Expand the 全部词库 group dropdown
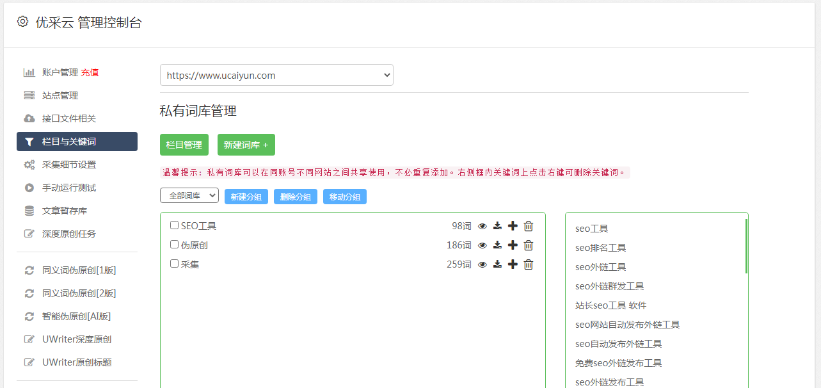Viewport: 821px width, 388px height. (189, 196)
